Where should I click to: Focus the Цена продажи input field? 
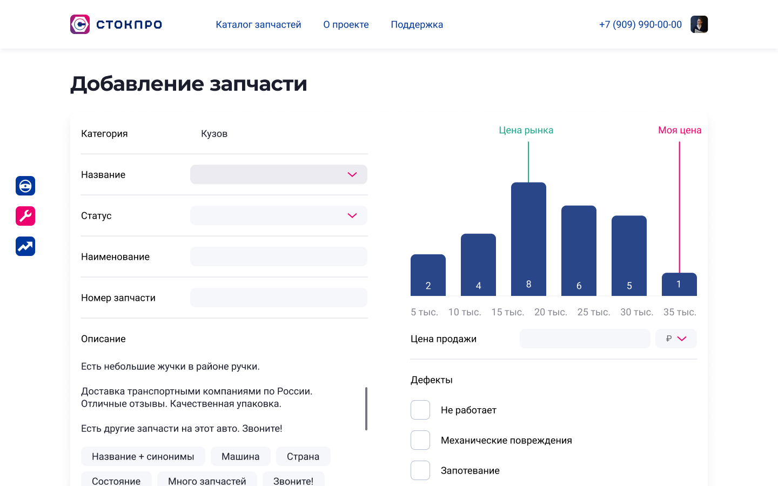585,339
